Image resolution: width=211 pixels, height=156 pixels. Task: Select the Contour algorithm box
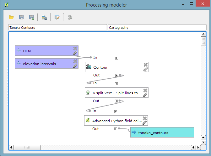tap(117, 67)
